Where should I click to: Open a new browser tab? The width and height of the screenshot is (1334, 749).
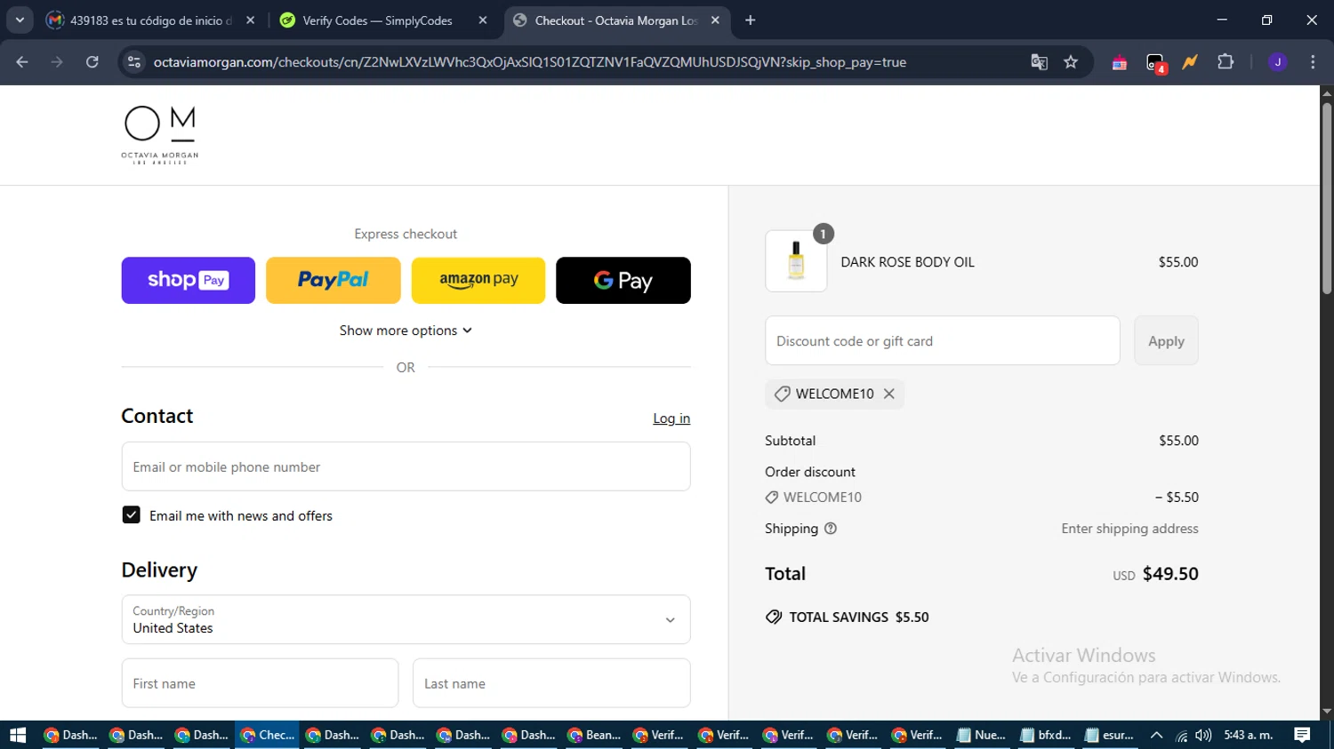click(751, 20)
